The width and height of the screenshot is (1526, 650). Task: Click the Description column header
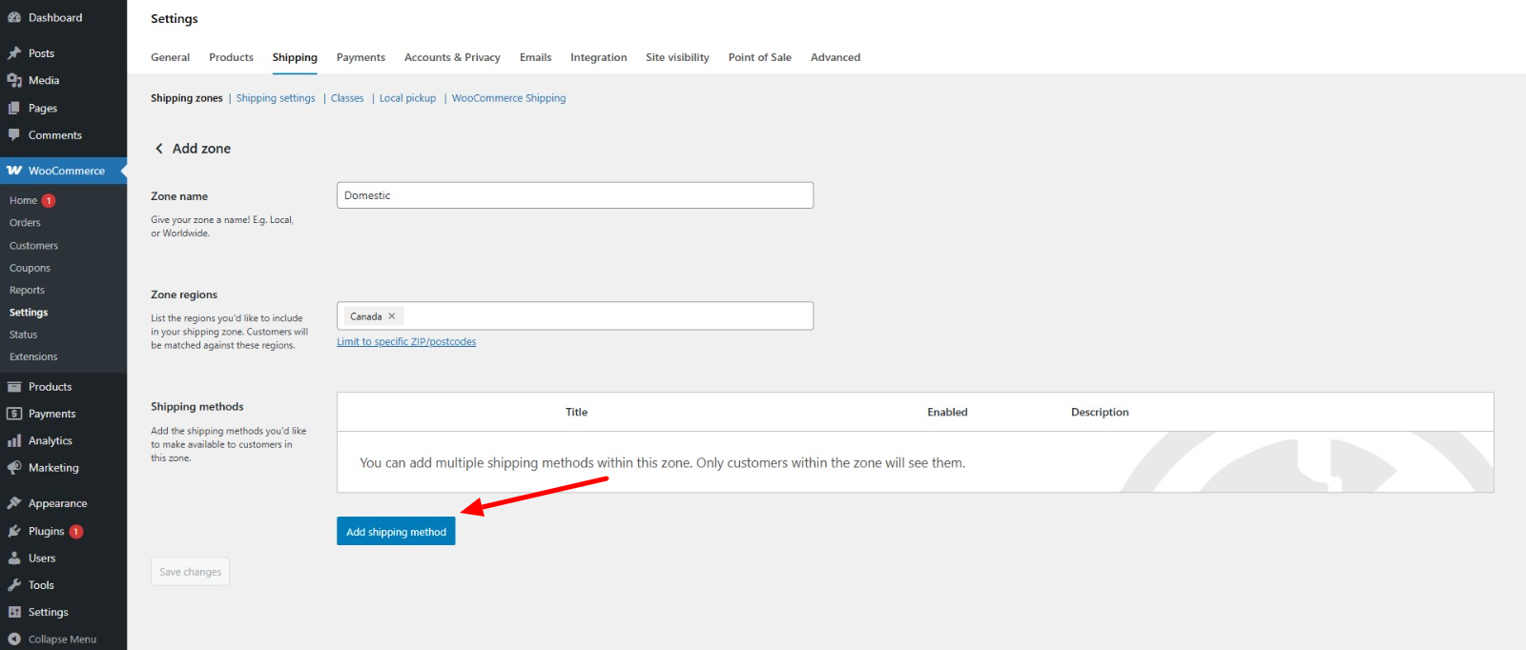(1100, 413)
